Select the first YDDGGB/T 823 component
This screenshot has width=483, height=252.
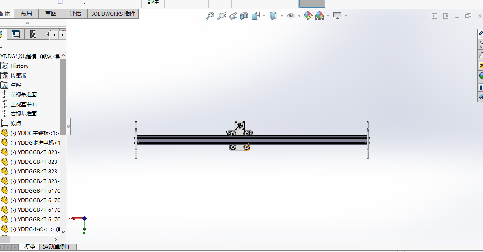coord(30,152)
